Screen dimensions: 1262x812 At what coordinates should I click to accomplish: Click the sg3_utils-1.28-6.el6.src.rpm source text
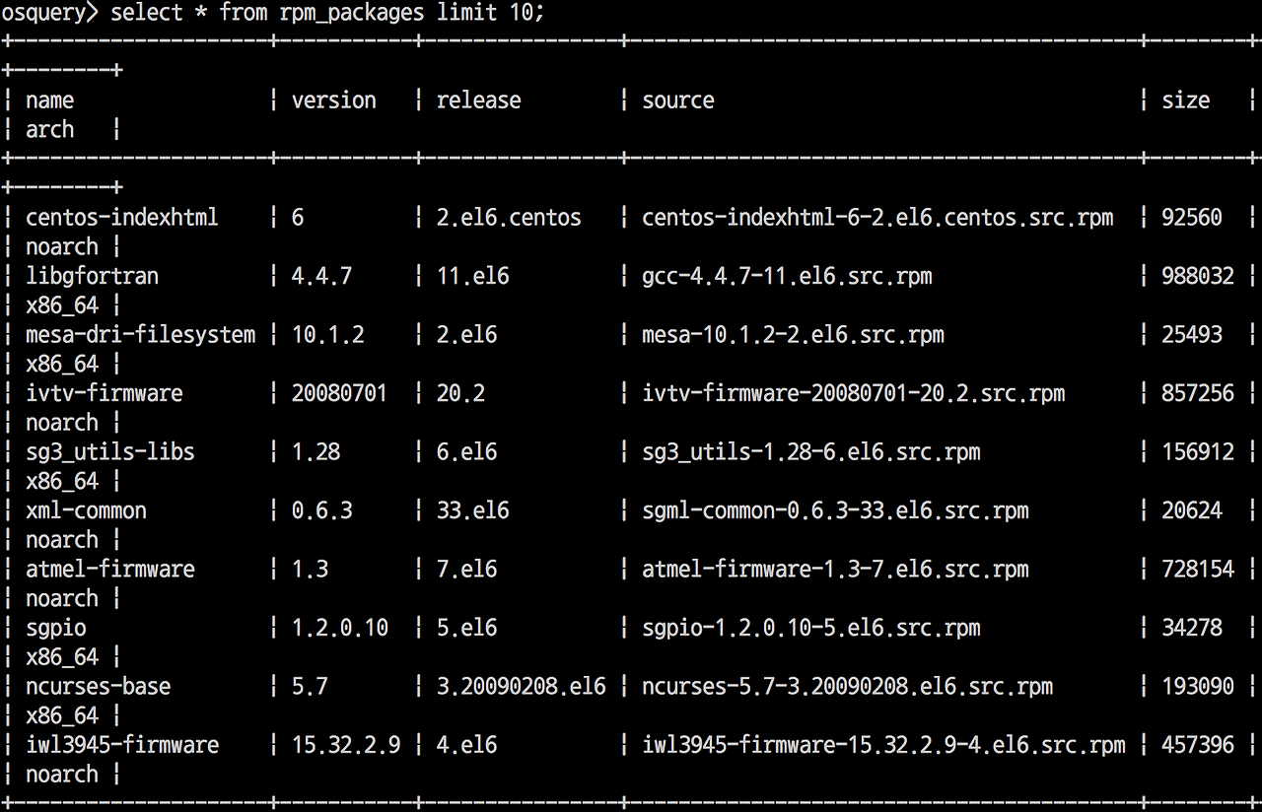pyautogui.click(x=811, y=452)
